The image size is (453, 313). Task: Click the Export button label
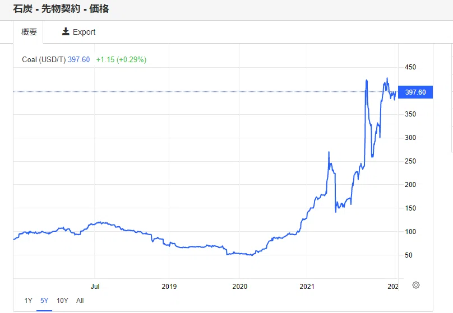pos(84,32)
